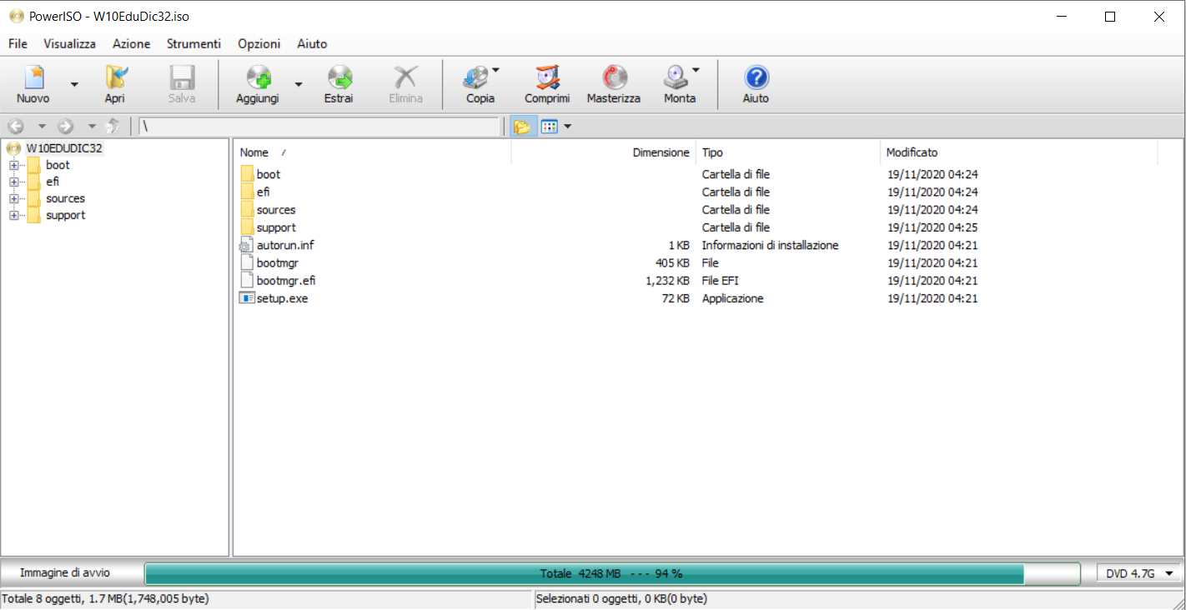
Task: Open the Visualizza menu
Action: click(69, 43)
